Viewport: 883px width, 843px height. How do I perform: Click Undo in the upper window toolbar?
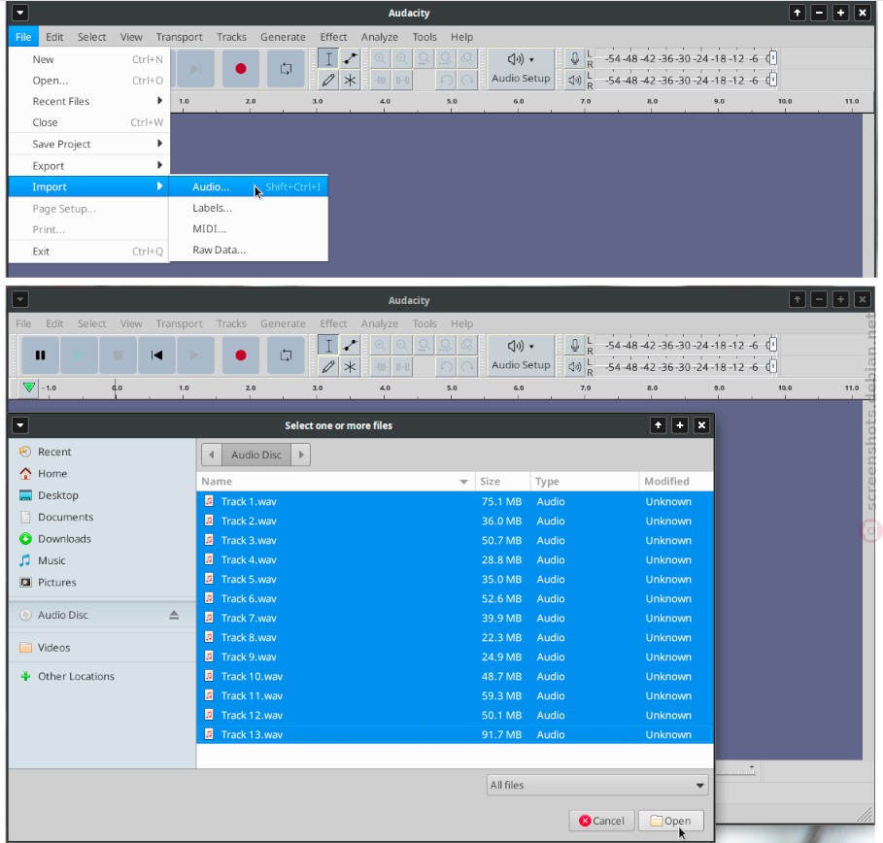446,81
